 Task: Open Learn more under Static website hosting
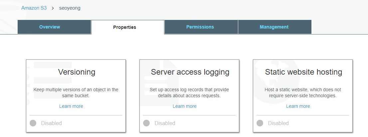pos(298,106)
